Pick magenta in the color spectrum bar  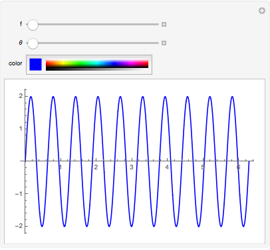pyautogui.click(x=131, y=63)
